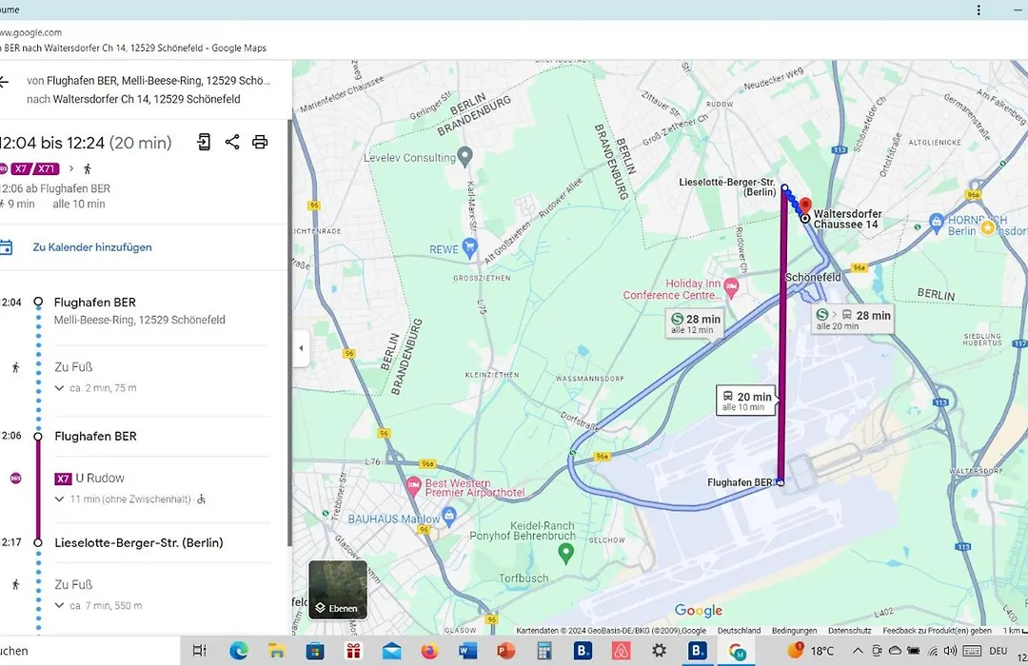
Task: Open the Airbnb taskbar icon
Action: (x=621, y=651)
